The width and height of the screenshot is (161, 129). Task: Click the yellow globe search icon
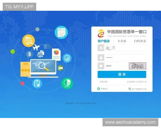click(x=29, y=41)
